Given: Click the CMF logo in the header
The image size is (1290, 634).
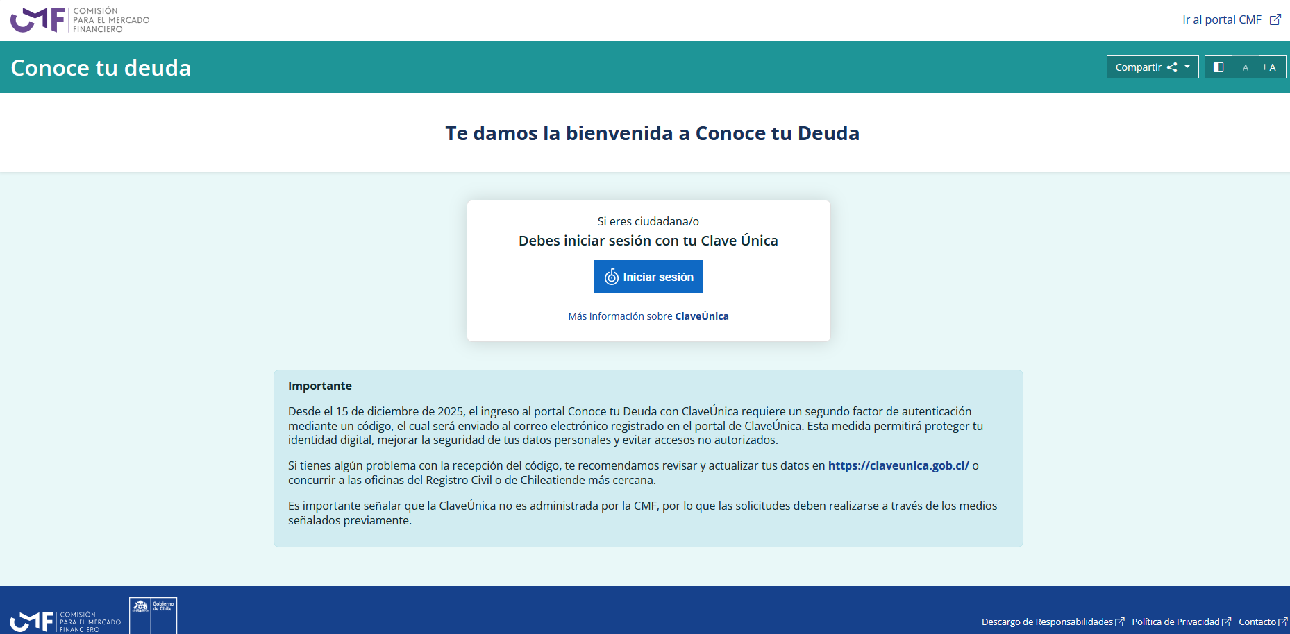Looking at the screenshot, I should click(x=80, y=20).
